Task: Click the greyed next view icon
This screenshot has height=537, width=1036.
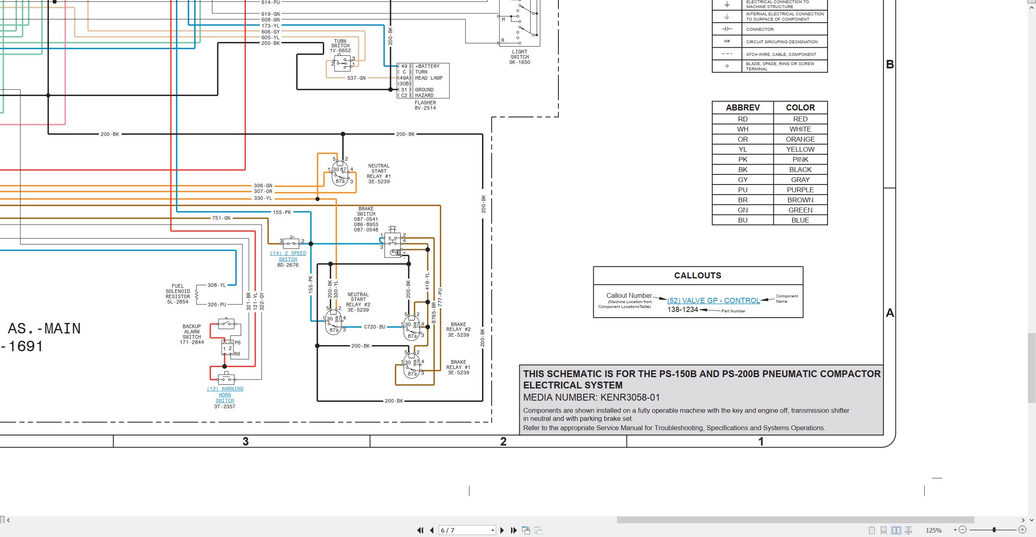Action: click(x=538, y=530)
